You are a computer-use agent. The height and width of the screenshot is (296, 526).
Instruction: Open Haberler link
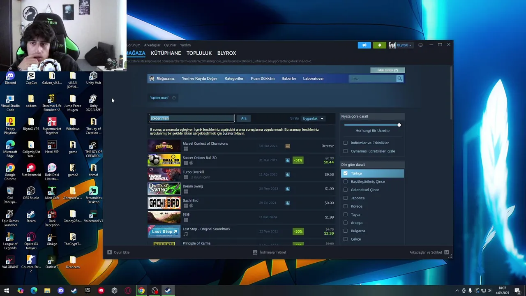288,79
